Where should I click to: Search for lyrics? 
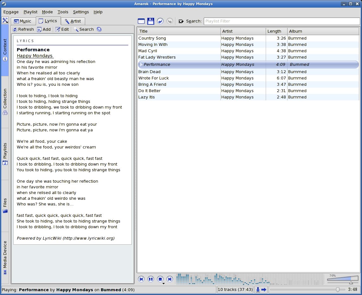click(x=84, y=29)
